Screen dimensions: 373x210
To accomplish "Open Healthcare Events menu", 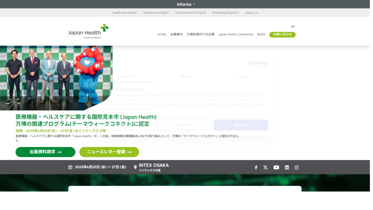I will (x=124, y=13).
